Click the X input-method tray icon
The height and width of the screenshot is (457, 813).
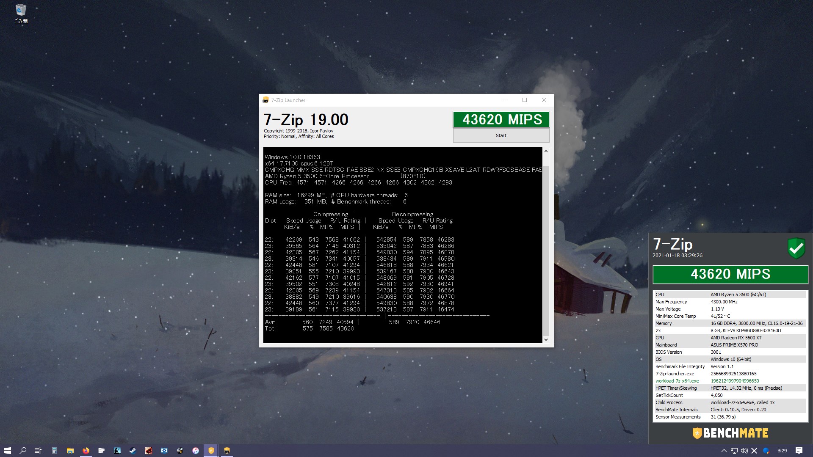(754, 451)
